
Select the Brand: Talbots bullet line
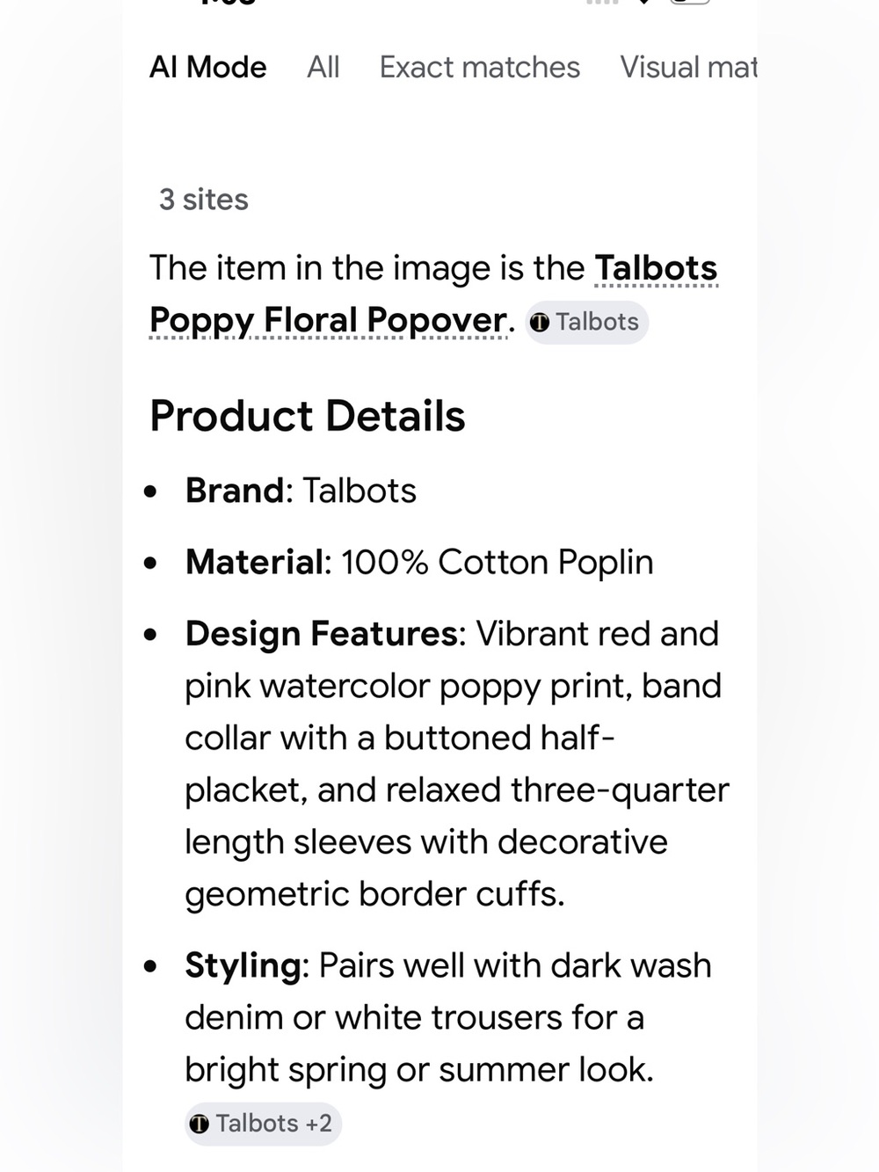coord(301,491)
